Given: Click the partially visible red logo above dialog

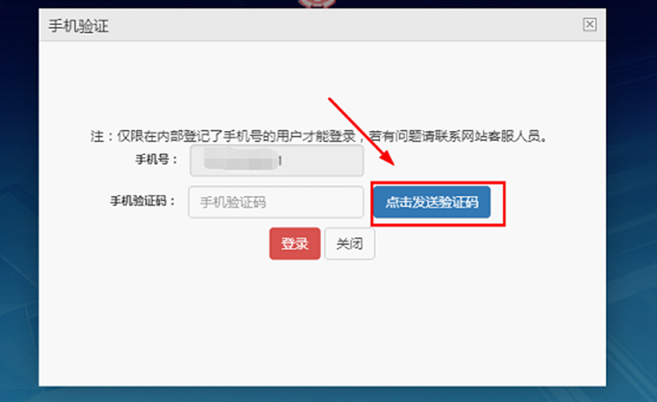Looking at the screenshot, I should (317, 4).
